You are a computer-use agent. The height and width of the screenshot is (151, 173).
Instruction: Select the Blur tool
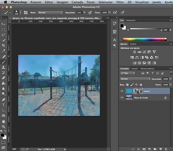(x=3, y=88)
